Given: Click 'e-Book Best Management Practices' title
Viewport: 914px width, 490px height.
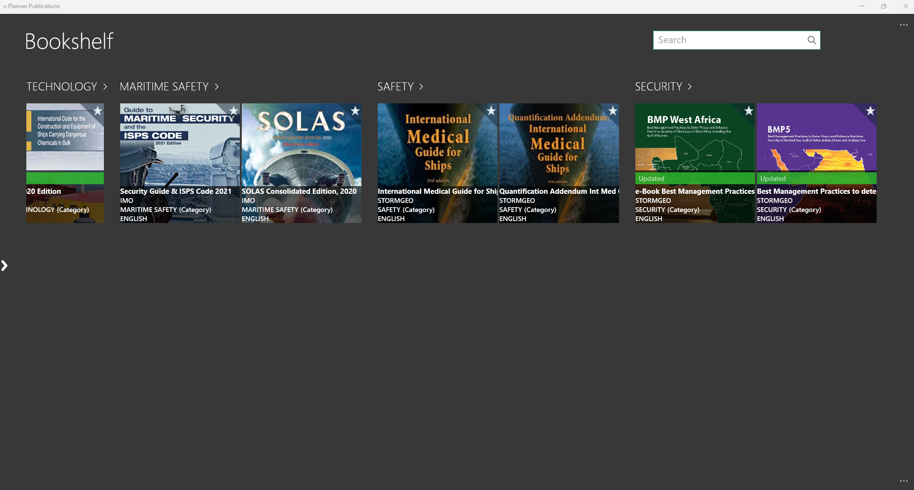Looking at the screenshot, I should point(695,191).
